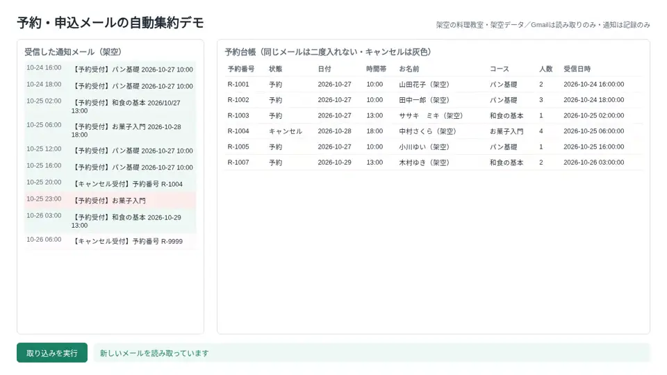The height and width of the screenshot is (375, 667).
Task: Select the 10-24 18:00 パン基礎 mail row
Action: coord(110,85)
